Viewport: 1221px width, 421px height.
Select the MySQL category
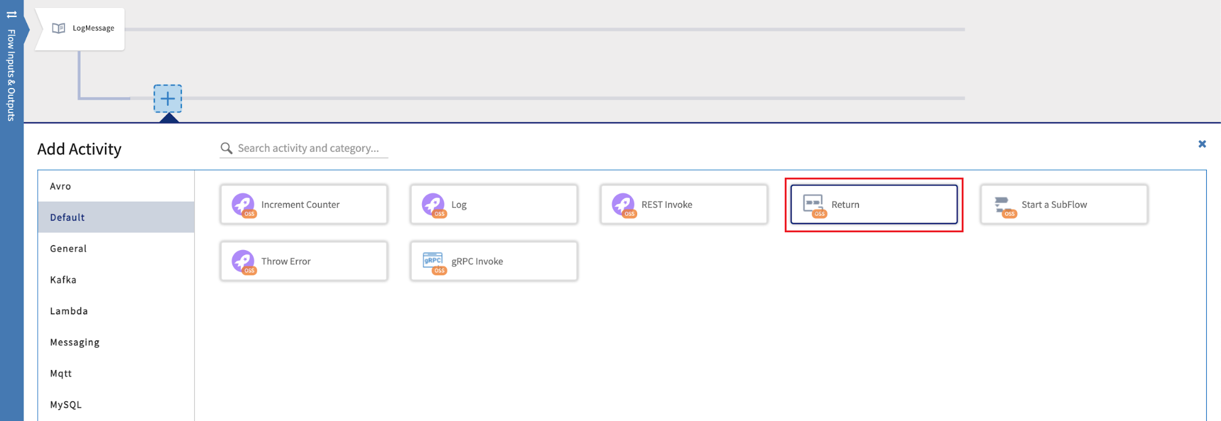[x=66, y=404]
